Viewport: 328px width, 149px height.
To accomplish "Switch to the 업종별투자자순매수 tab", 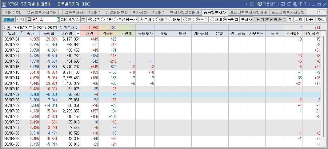I will coord(44,12).
